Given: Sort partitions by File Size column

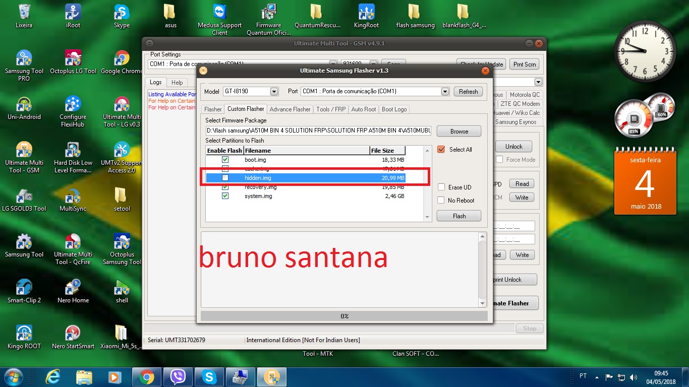Looking at the screenshot, I should click(x=388, y=151).
